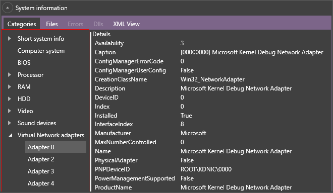333x193 pixels.
Task: Click the CreationClassName label
Action: click(x=121, y=79)
